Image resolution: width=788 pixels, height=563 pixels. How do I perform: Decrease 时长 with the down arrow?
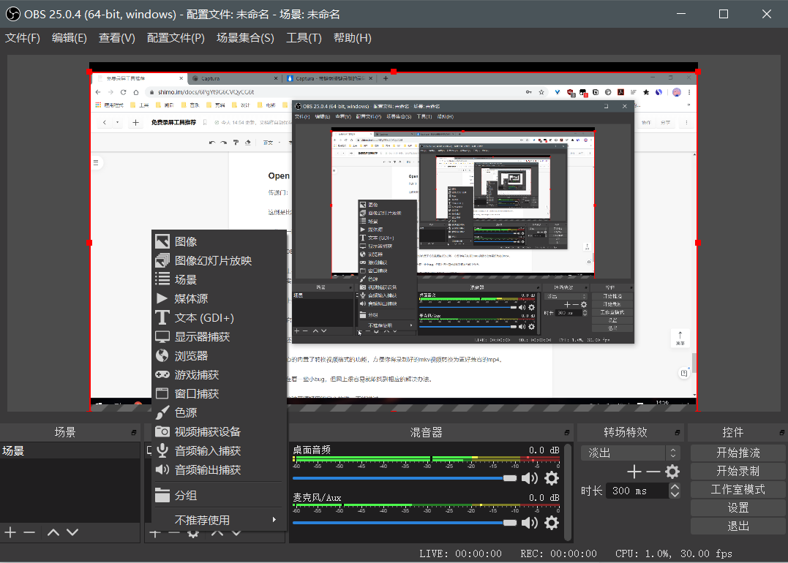click(x=675, y=495)
